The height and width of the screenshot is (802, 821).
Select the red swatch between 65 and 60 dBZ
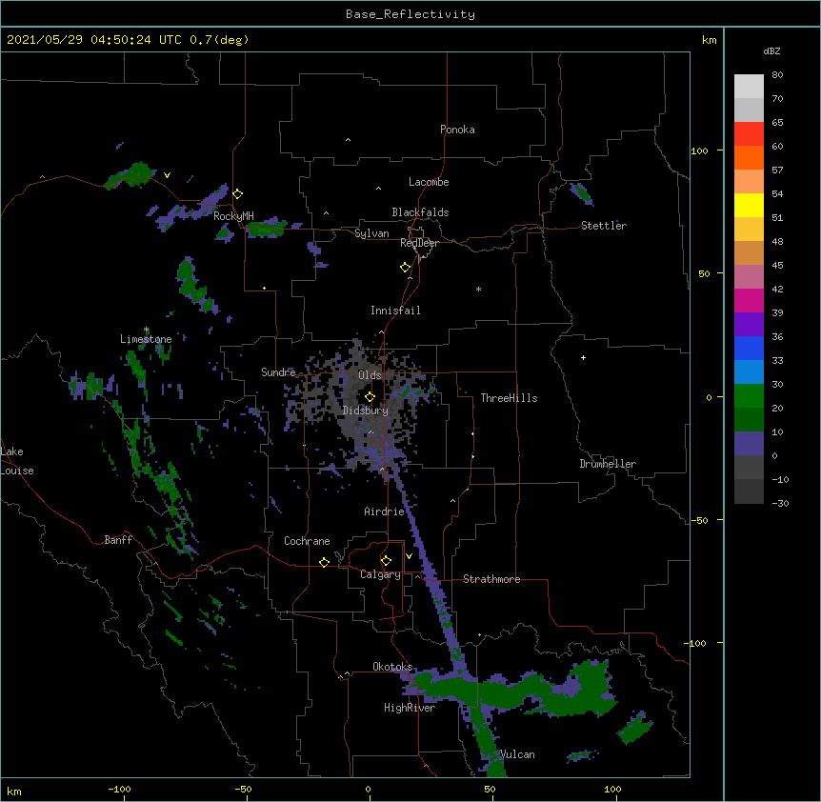749,133
